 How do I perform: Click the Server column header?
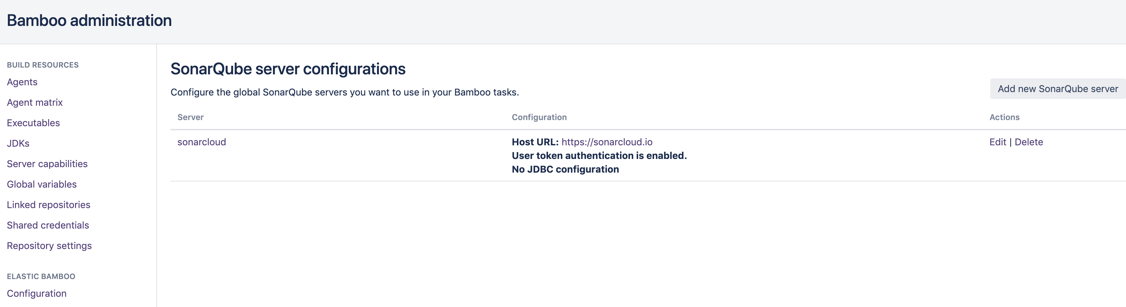point(191,117)
